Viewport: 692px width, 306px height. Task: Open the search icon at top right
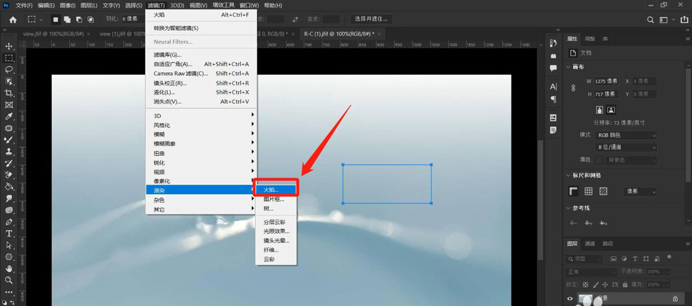tap(650, 19)
